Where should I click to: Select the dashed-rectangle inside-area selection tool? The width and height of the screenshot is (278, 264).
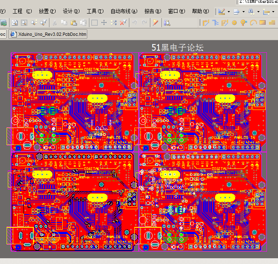[x=94, y=23]
